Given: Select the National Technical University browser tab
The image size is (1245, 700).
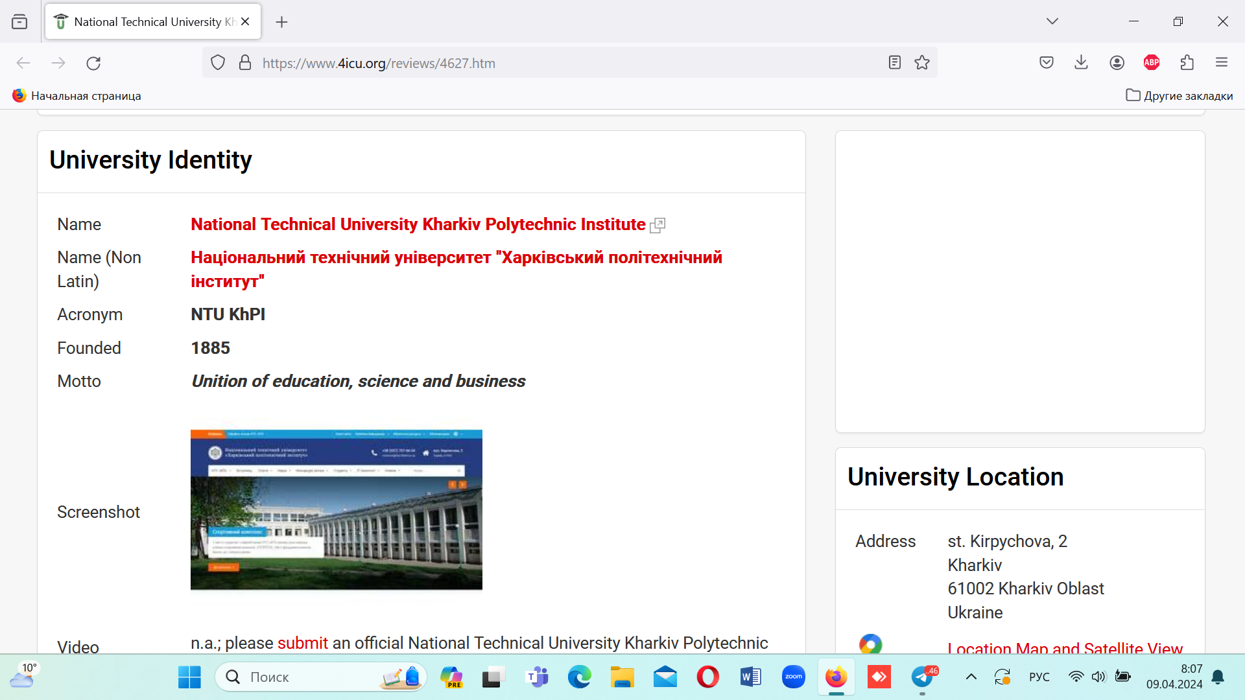Looking at the screenshot, I should (x=153, y=22).
